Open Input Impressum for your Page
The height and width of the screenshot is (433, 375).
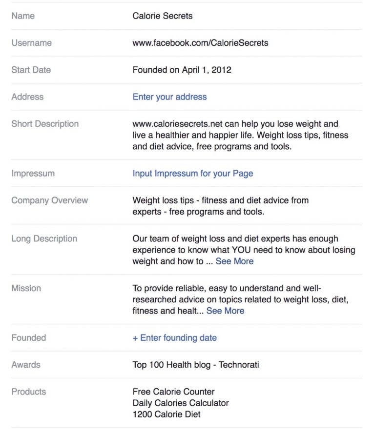pyautogui.click(x=192, y=173)
